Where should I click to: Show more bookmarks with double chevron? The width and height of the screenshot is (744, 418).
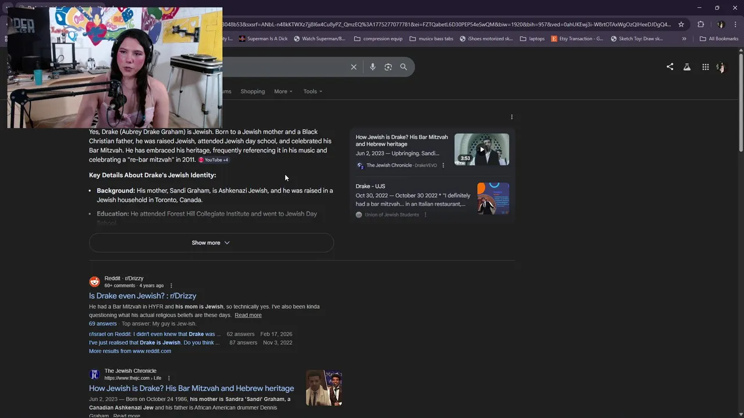tap(684, 39)
